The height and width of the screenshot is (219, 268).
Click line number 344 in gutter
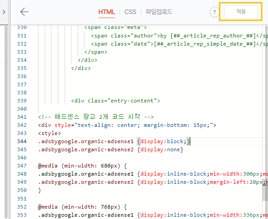click(x=22, y=141)
